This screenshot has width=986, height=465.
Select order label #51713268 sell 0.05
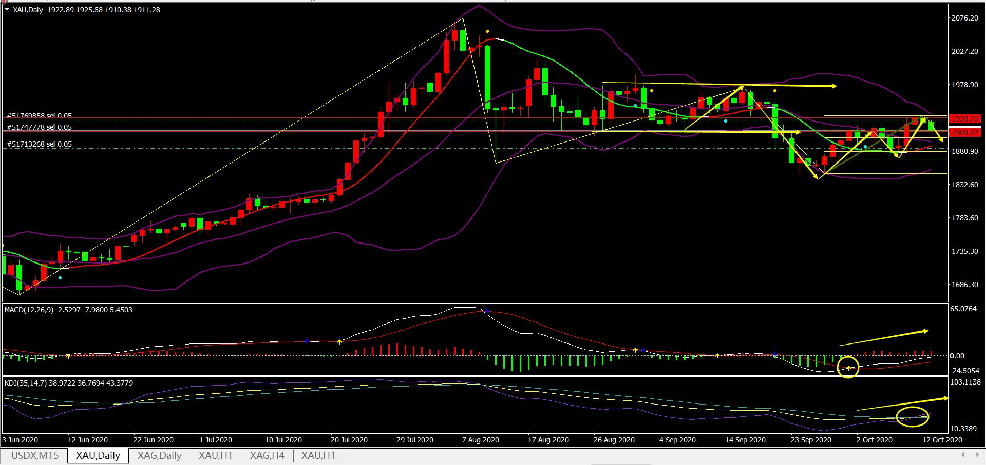(x=40, y=145)
